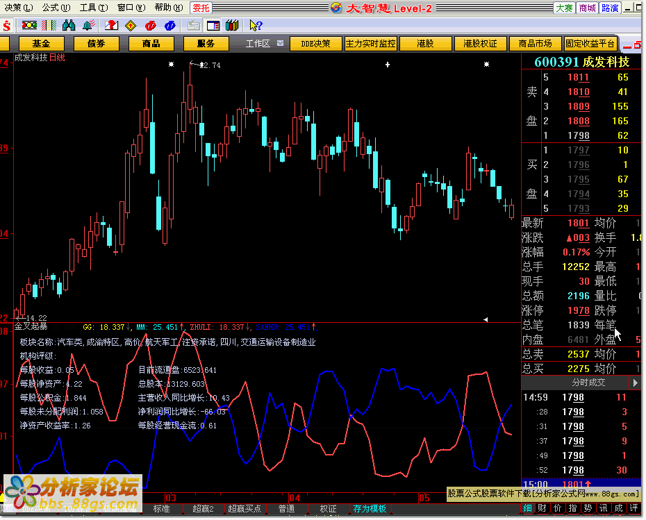Open the 决策(L) menu
Screen dimensions: 646x520
pyautogui.click(x=19, y=8)
